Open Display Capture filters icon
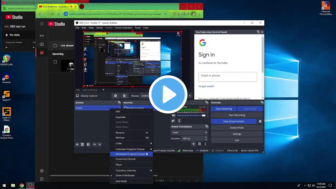 point(125,96)
